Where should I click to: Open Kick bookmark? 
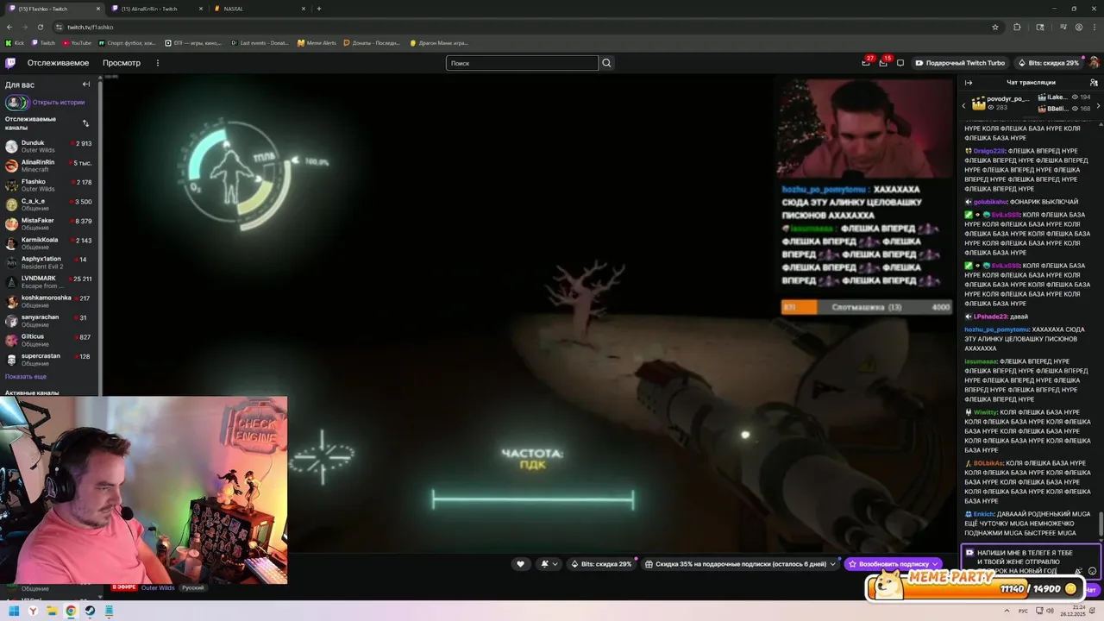[16, 42]
